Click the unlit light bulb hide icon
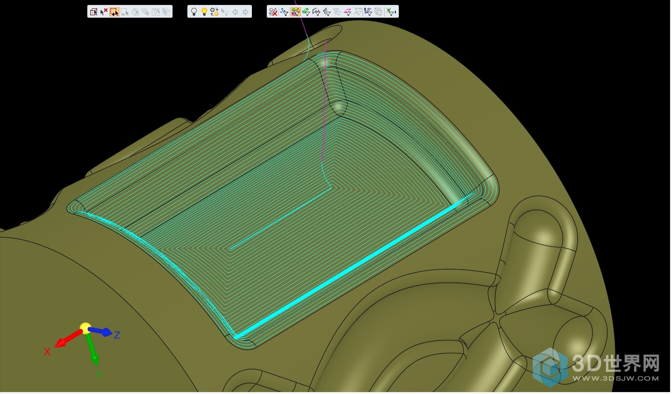The width and height of the screenshot is (672, 394). click(x=194, y=12)
